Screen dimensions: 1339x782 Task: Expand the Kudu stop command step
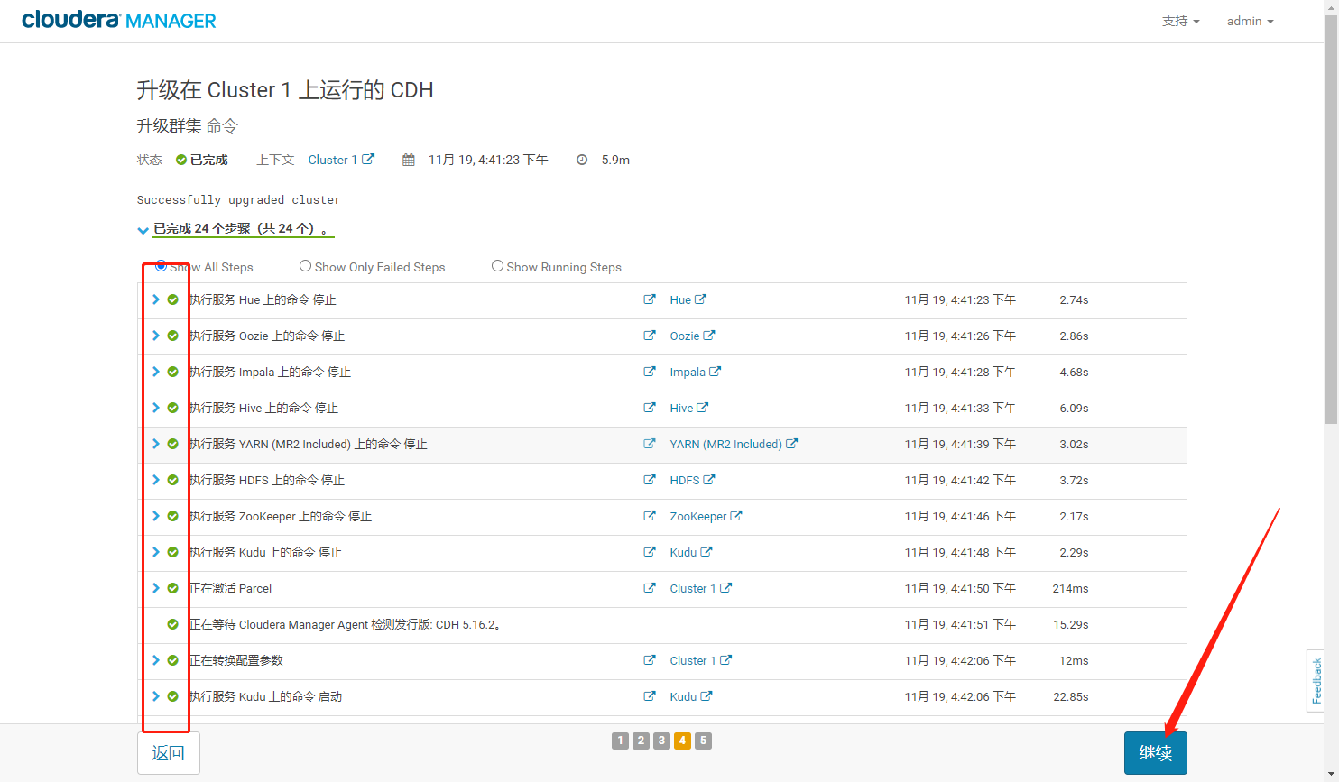tap(156, 552)
